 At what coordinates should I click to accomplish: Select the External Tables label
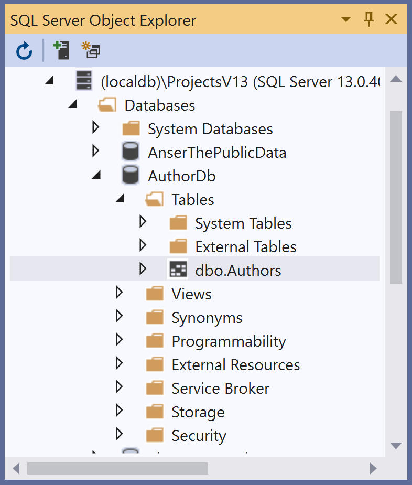(x=246, y=247)
